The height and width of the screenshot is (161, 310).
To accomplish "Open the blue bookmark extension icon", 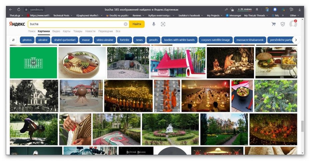I will (275, 9).
